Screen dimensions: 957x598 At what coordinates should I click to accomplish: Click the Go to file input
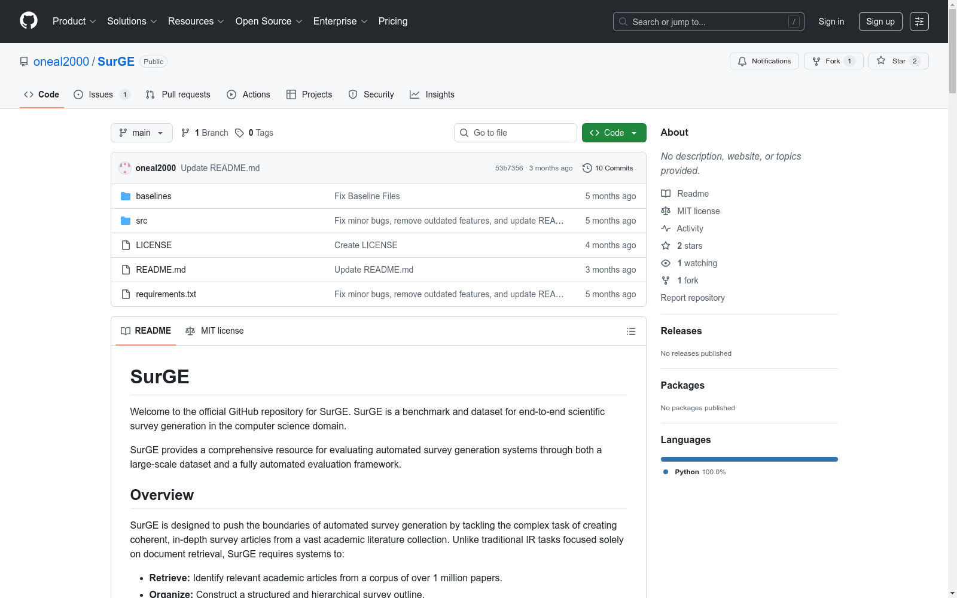click(516, 133)
